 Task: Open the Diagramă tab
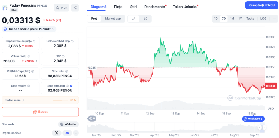(x=98, y=7)
